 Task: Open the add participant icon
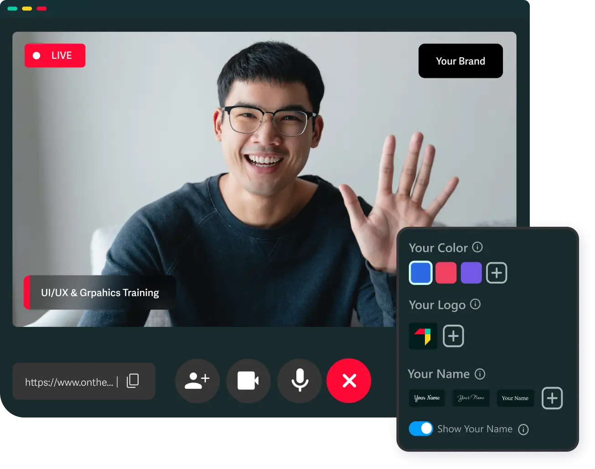(197, 381)
